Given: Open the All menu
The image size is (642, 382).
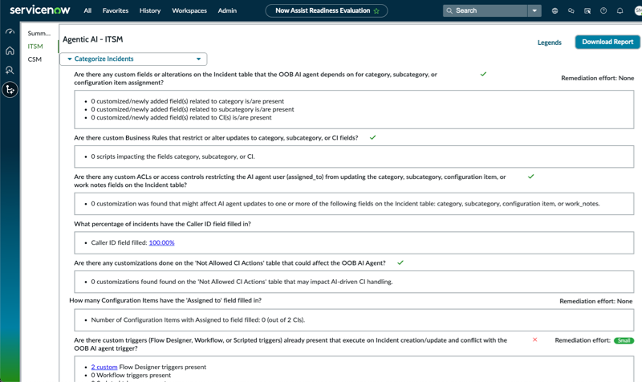Looking at the screenshot, I should pyautogui.click(x=87, y=10).
